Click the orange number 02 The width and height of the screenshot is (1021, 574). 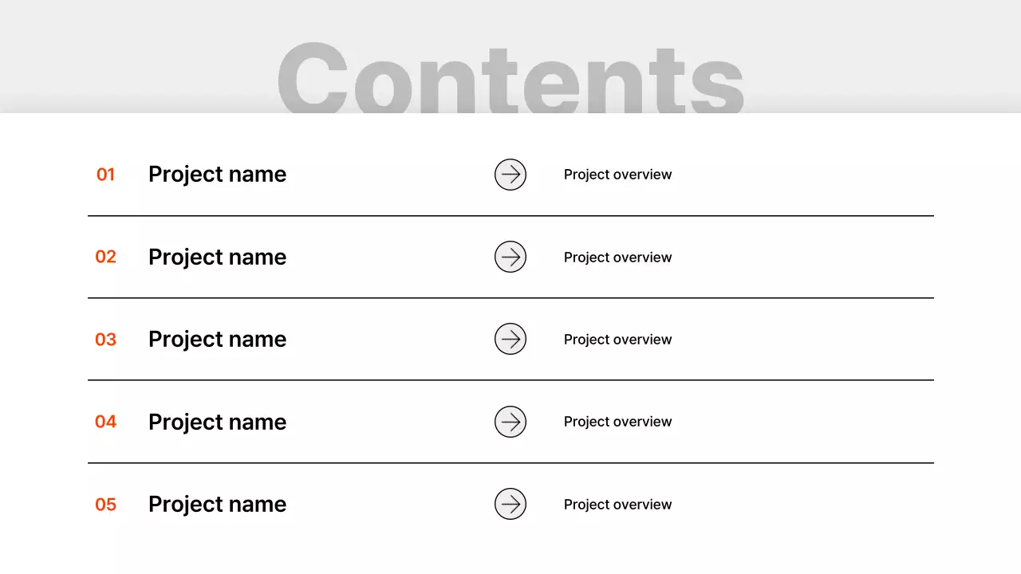105,257
